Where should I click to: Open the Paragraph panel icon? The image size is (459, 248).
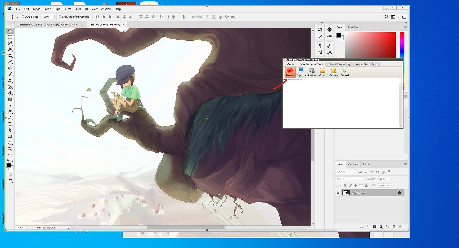320,46
